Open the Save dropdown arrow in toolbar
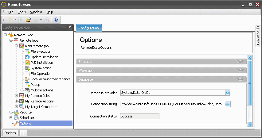 point(41,20)
